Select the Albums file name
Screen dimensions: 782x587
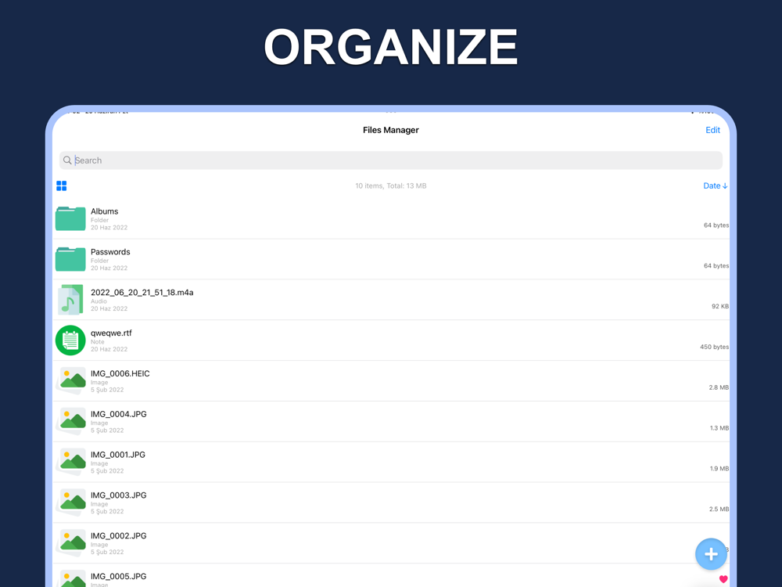(104, 211)
